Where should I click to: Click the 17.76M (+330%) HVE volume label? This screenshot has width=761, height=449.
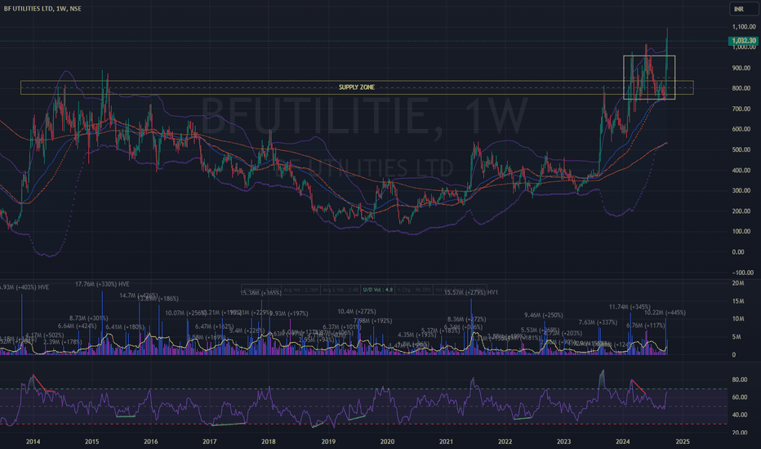click(102, 284)
